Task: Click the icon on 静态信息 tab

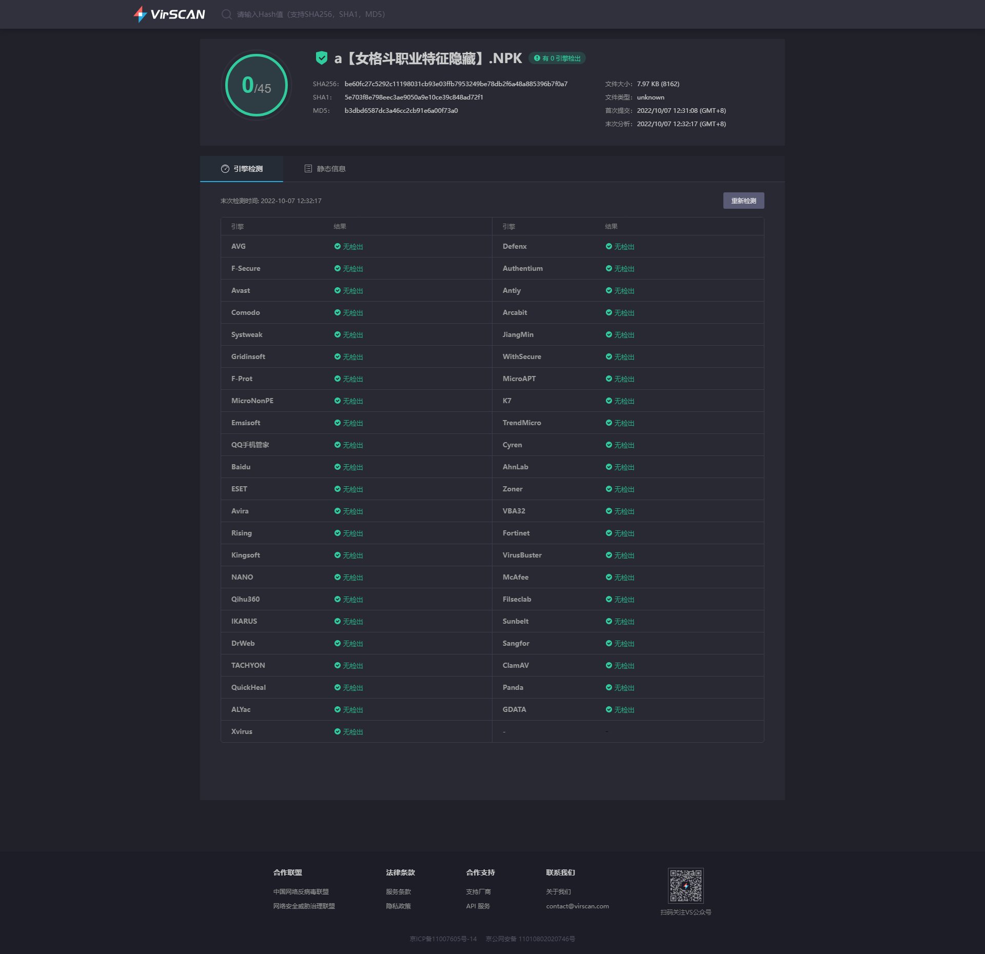Action: pyautogui.click(x=308, y=169)
